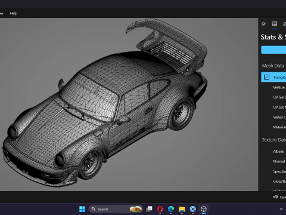The width and height of the screenshot is (286, 215).
Task: Open the blue ring app on taskbar
Action: point(192,209)
